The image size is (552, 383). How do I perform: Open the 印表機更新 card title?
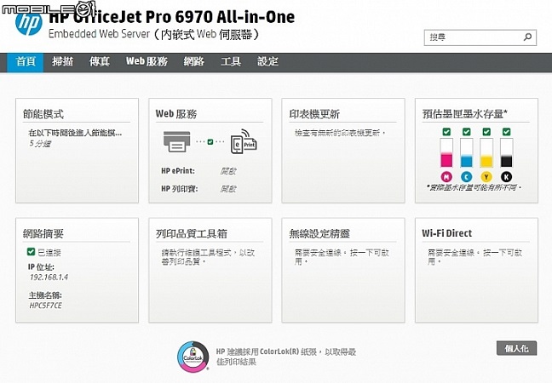(x=314, y=114)
